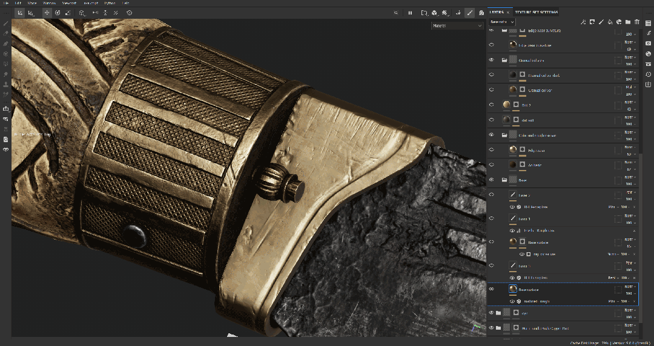Viewport: 654px width, 346px height.
Task: Click the export/send-to icon in left toolbar
Action: point(6,109)
